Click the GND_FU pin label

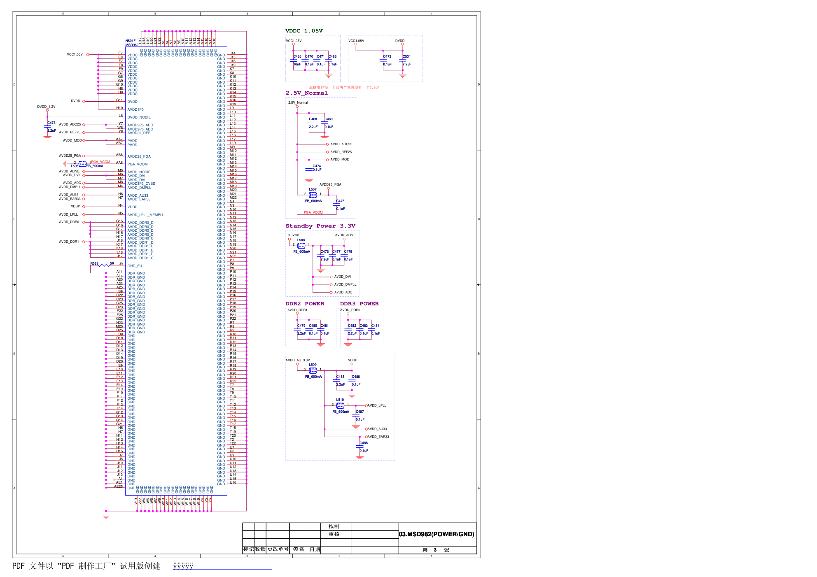coord(135,266)
